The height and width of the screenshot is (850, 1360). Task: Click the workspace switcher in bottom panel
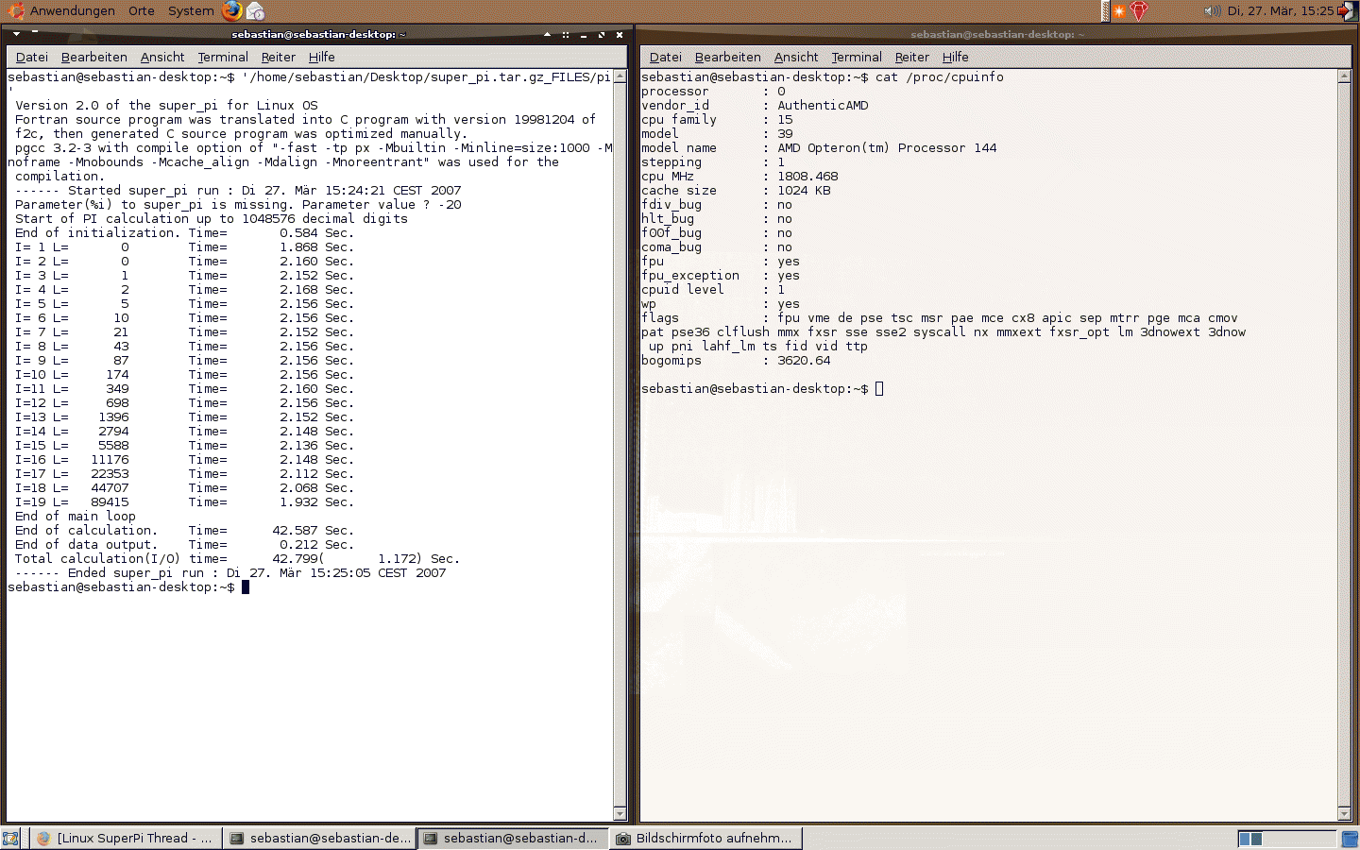click(1285, 839)
